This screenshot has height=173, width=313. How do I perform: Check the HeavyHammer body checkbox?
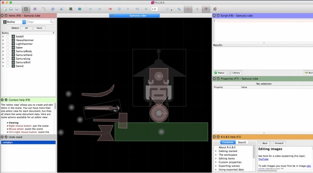click(x=8, y=40)
